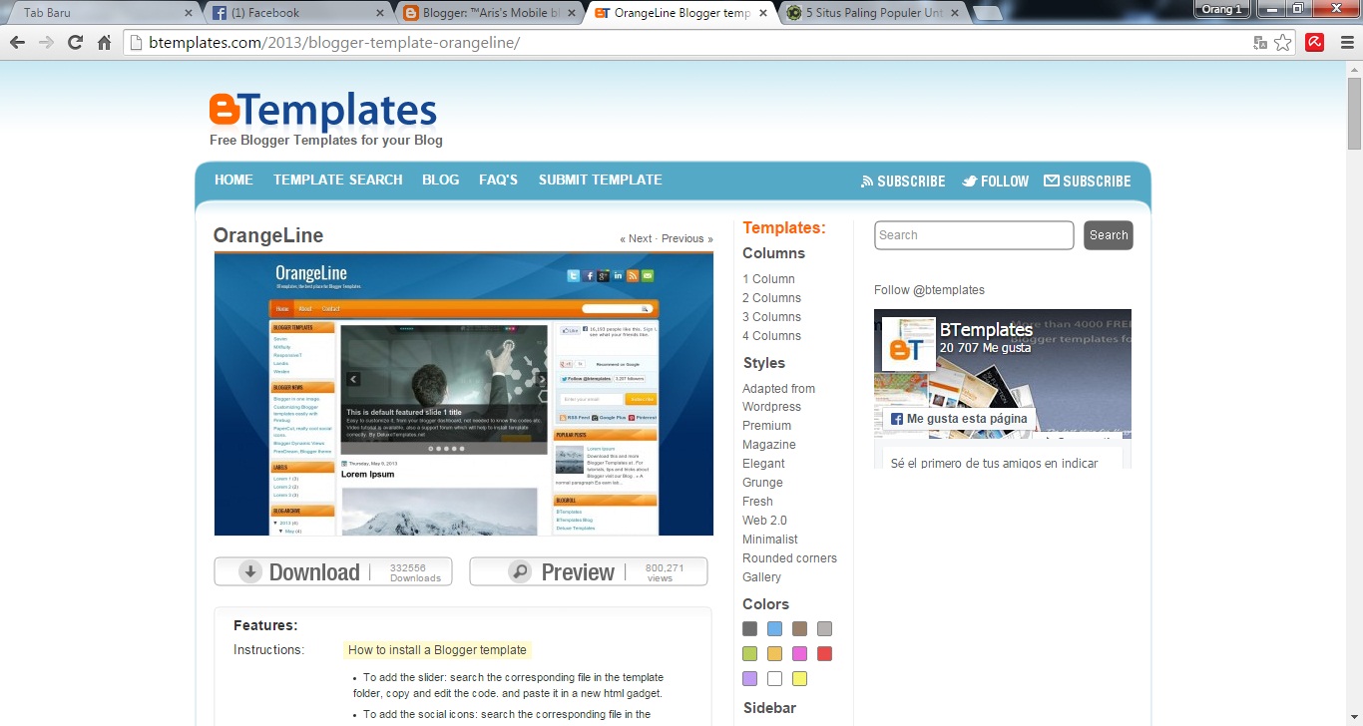
Task: Pick the blue color swatch
Action: pyautogui.click(x=774, y=628)
